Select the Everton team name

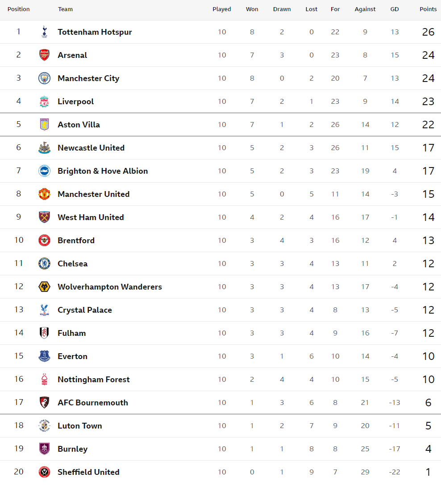coord(72,356)
